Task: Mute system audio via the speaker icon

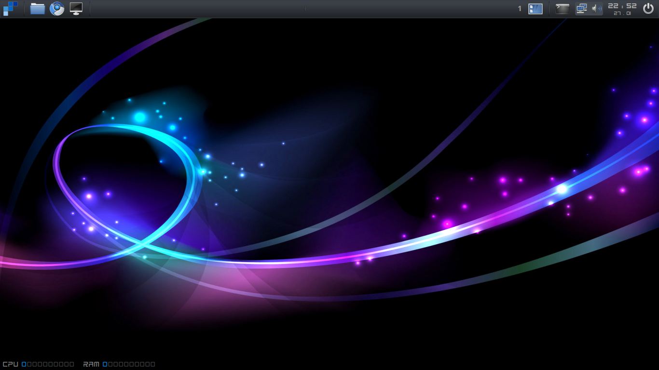Action: pyautogui.click(x=596, y=8)
